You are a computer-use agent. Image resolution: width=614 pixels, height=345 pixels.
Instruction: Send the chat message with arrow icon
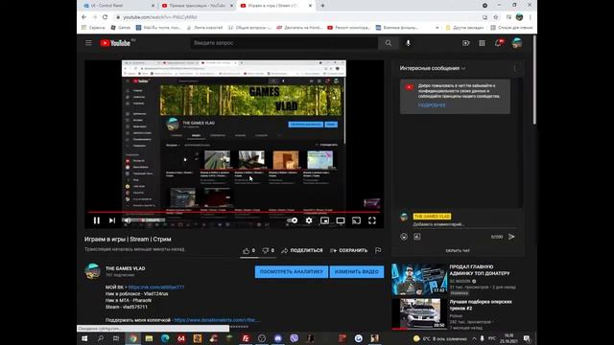(511, 237)
